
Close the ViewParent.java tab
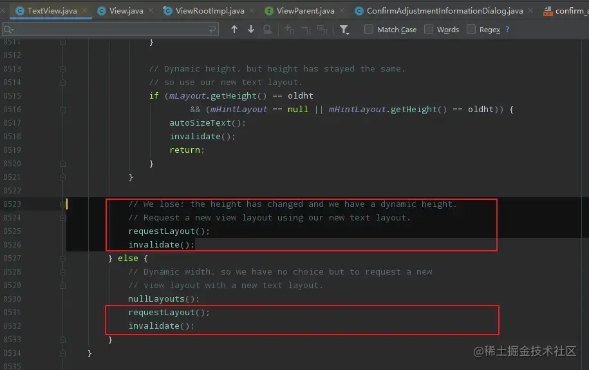pos(342,10)
